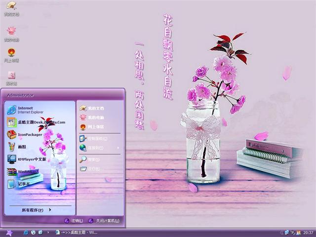This screenshot has height=237, width=316.
Task: Open the network monitors tray icon
Action: coord(287,233)
